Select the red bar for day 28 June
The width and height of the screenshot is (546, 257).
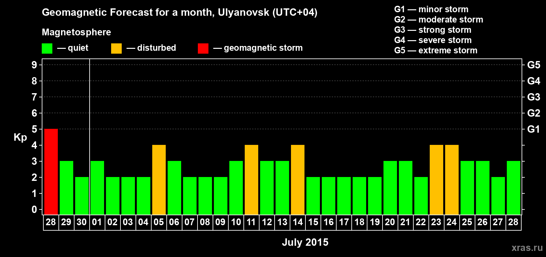pyautogui.click(x=51, y=172)
